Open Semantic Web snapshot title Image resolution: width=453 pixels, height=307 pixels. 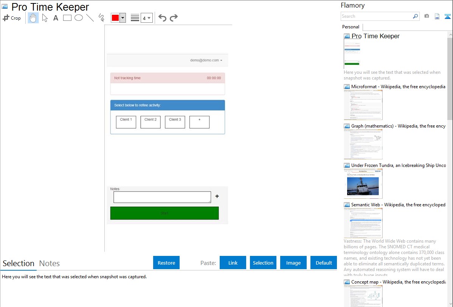(x=398, y=204)
